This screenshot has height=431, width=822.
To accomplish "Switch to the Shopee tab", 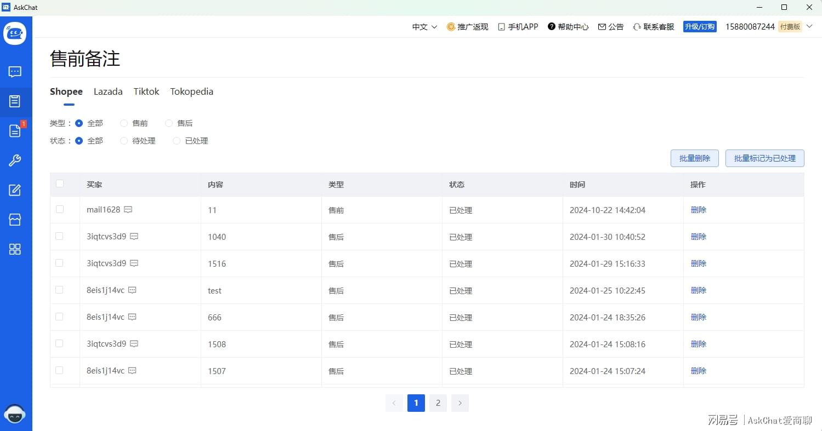I will 66,91.
